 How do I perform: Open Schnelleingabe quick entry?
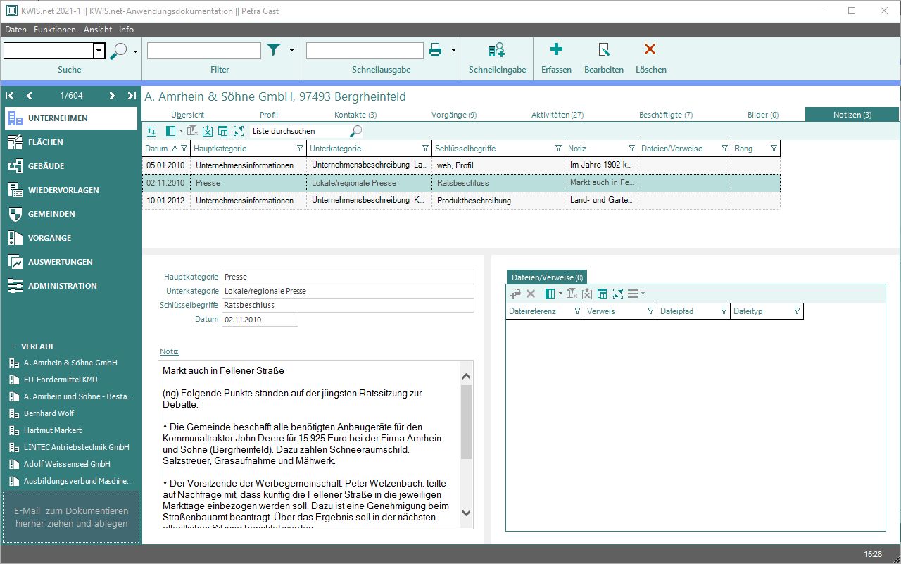(x=497, y=50)
